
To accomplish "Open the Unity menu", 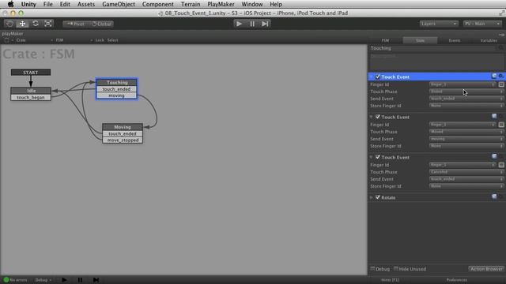I will pyautogui.click(x=28, y=4).
